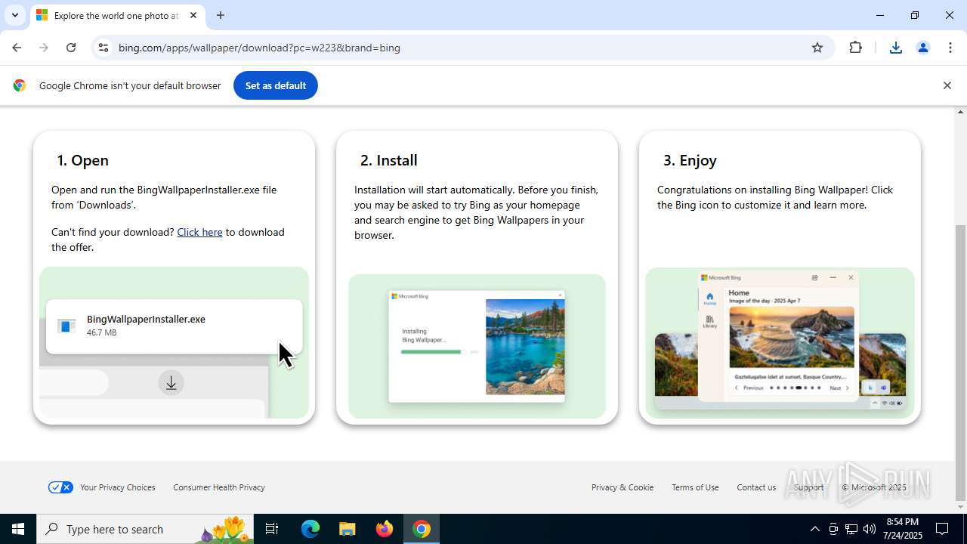Click the BingWallpaperInstaller.exe illustration

pos(175,343)
